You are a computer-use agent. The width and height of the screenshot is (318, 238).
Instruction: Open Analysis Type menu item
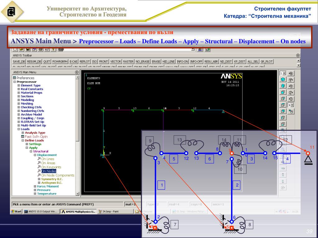(x=35, y=133)
